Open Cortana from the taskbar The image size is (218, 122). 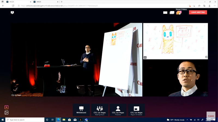[47, 120]
